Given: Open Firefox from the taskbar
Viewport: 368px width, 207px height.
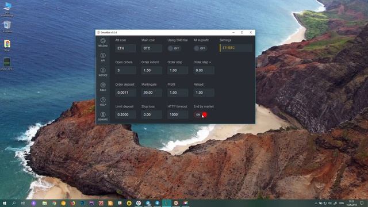Looking at the screenshot, I should pos(73,203).
